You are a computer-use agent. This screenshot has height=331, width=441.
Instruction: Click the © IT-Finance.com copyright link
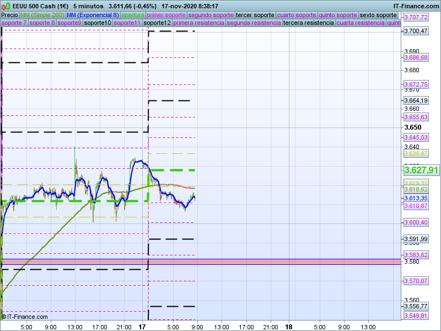pos(26,317)
